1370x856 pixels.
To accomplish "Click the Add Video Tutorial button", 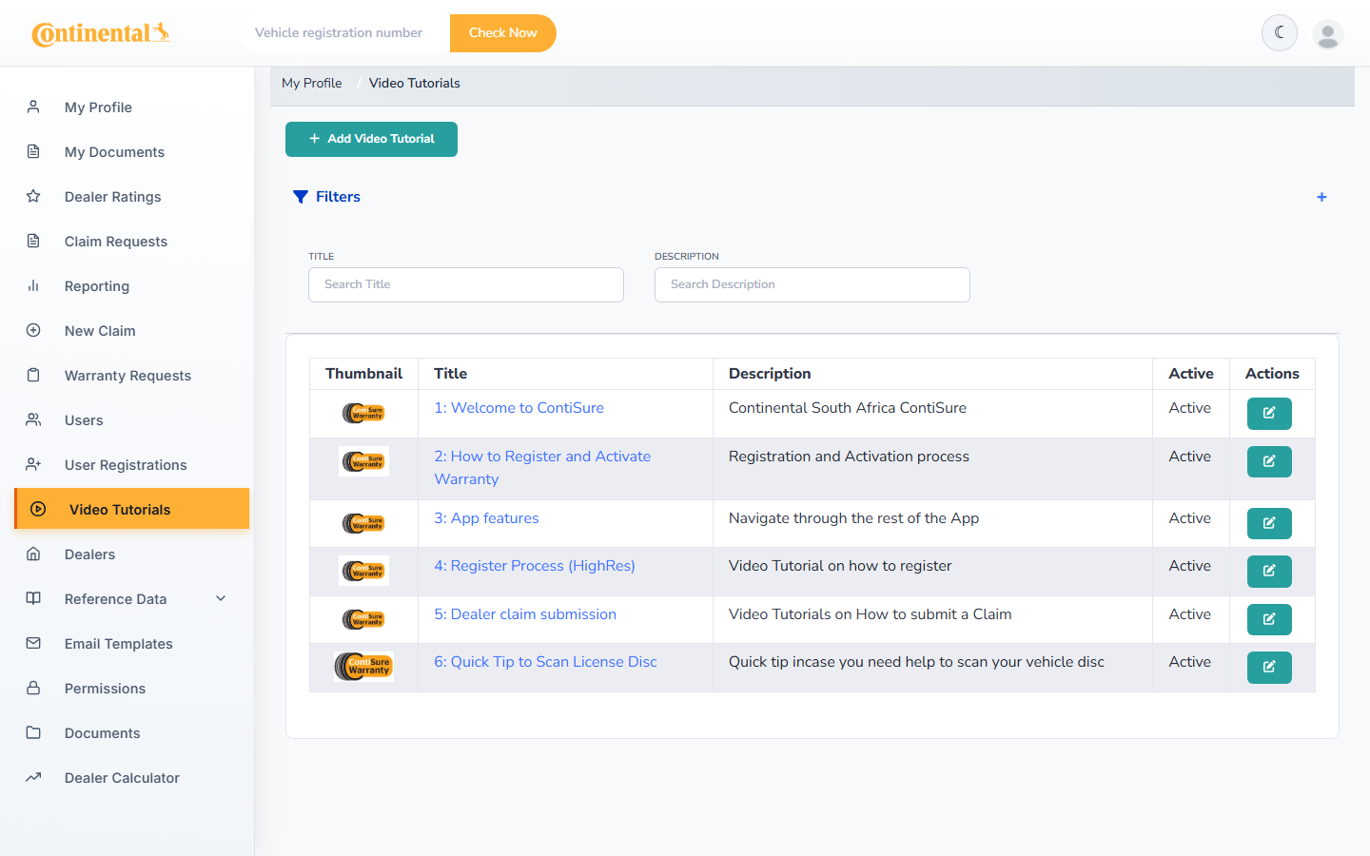I will point(371,139).
